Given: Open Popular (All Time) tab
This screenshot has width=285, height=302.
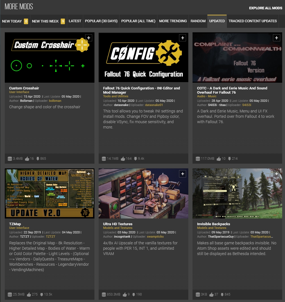Looking at the screenshot, I should click(138, 21).
